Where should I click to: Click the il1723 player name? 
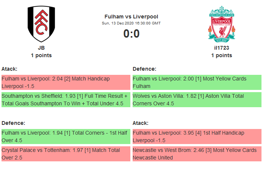point(222,48)
